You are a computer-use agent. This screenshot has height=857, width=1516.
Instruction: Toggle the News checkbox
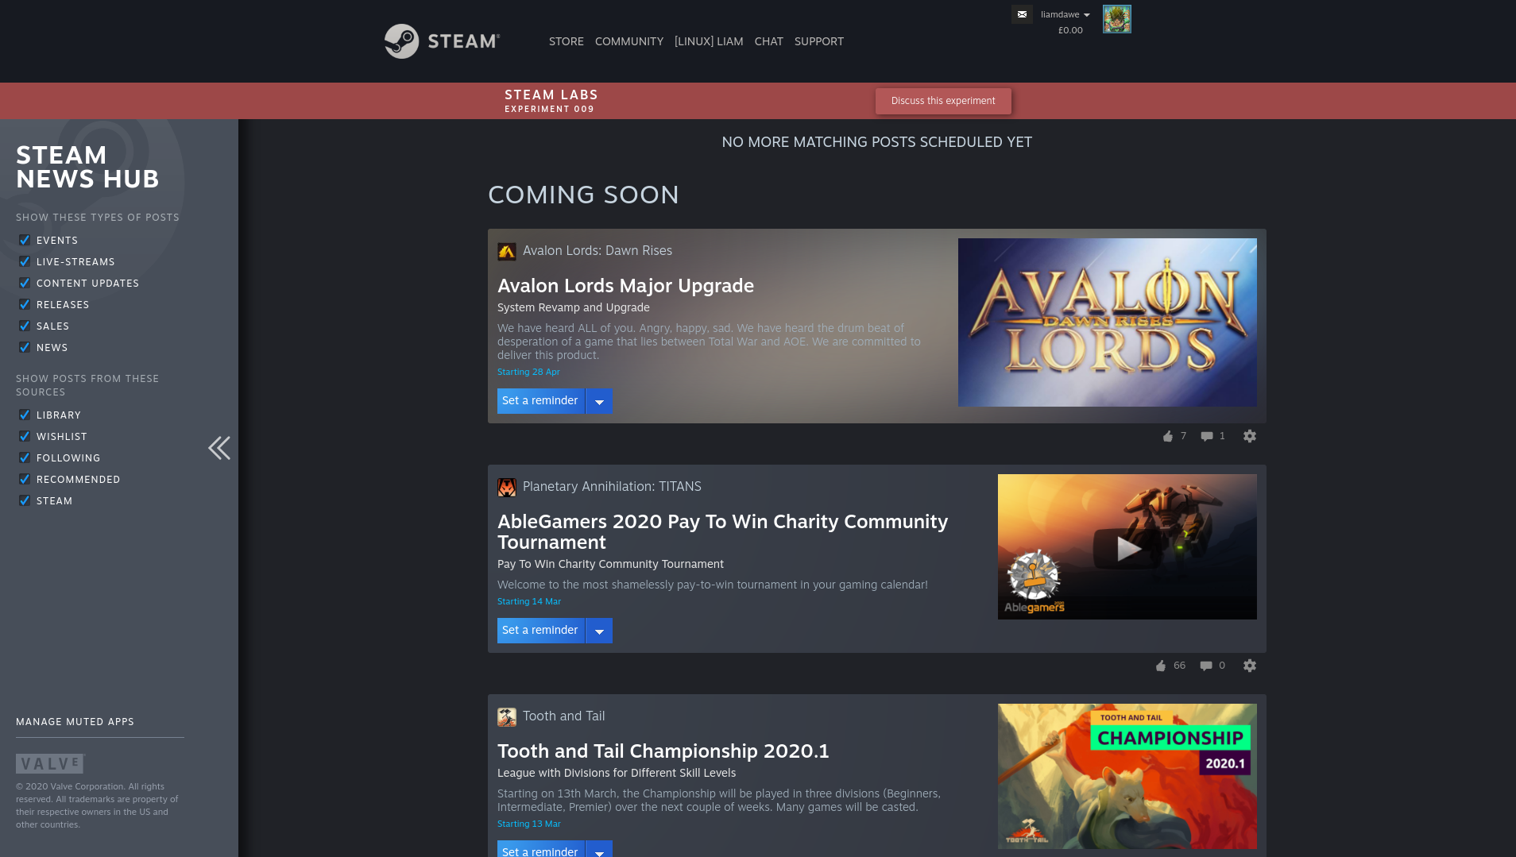tap(25, 347)
